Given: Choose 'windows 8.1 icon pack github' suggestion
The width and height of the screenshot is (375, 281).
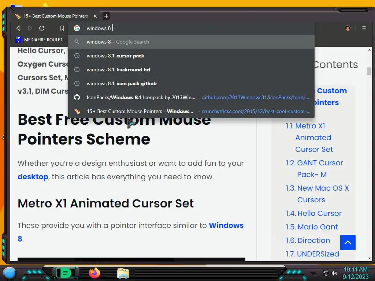Looking at the screenshot, I should click(191, 83).
